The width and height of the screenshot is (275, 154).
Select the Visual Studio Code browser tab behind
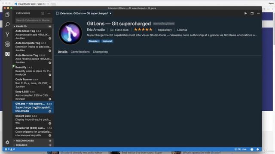point(32,4)
